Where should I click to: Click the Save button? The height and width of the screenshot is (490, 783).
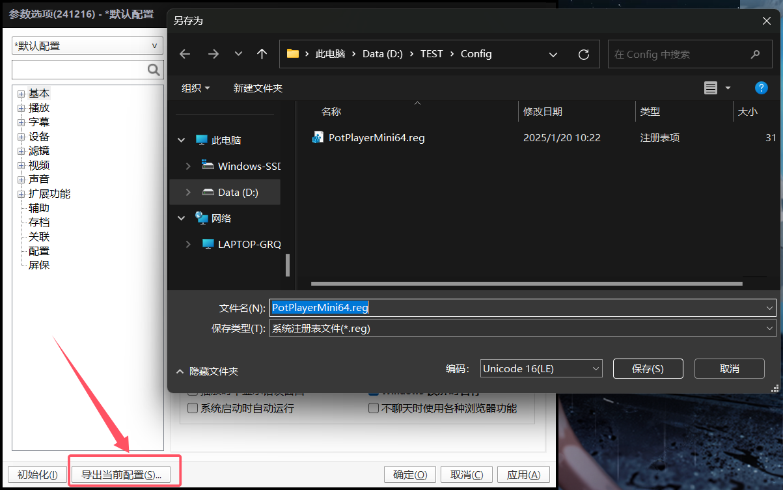tap(648, 368)
